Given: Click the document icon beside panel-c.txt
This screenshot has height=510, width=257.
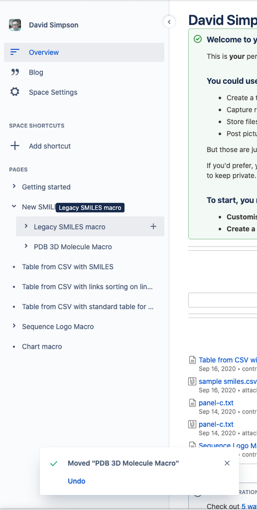Looking at the screenshot, I should [192, 403].
